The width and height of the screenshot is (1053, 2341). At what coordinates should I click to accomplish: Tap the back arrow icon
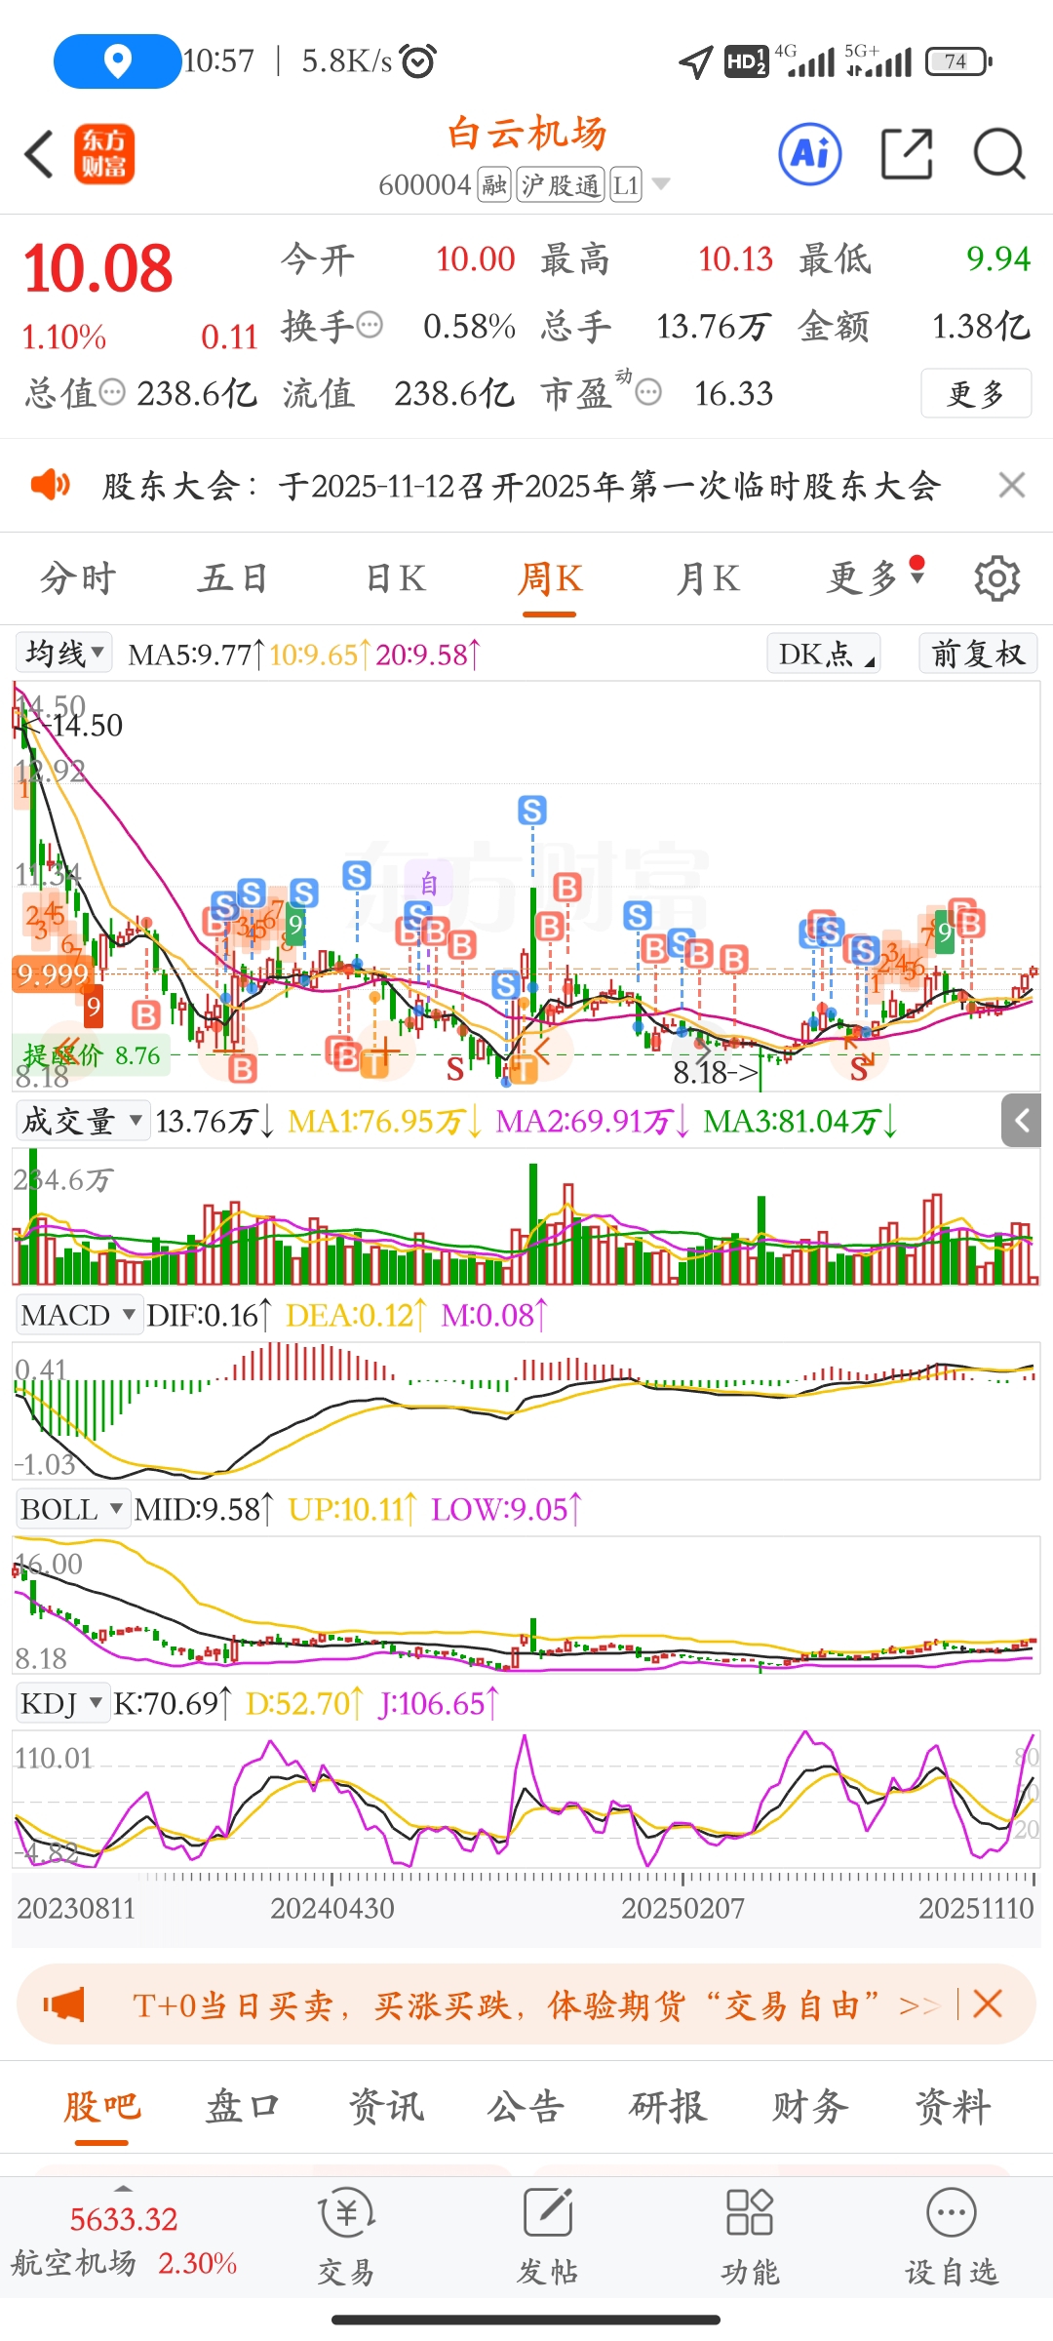pyautogui.click(x=39, y=154)
